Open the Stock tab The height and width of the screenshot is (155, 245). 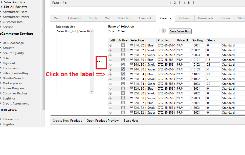point(93,18)
